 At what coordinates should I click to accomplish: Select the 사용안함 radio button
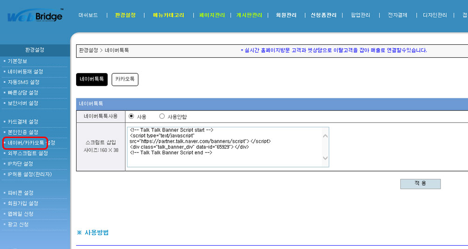(x=162, y=116)
